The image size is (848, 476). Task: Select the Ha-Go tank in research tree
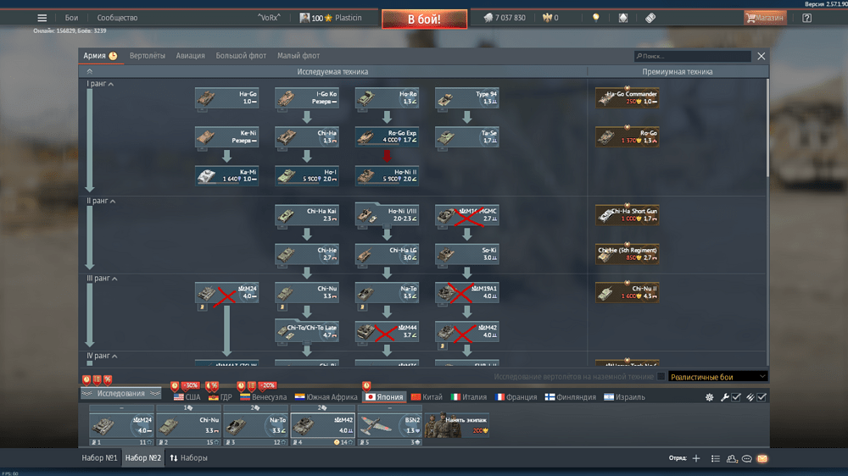pos(226,97)
